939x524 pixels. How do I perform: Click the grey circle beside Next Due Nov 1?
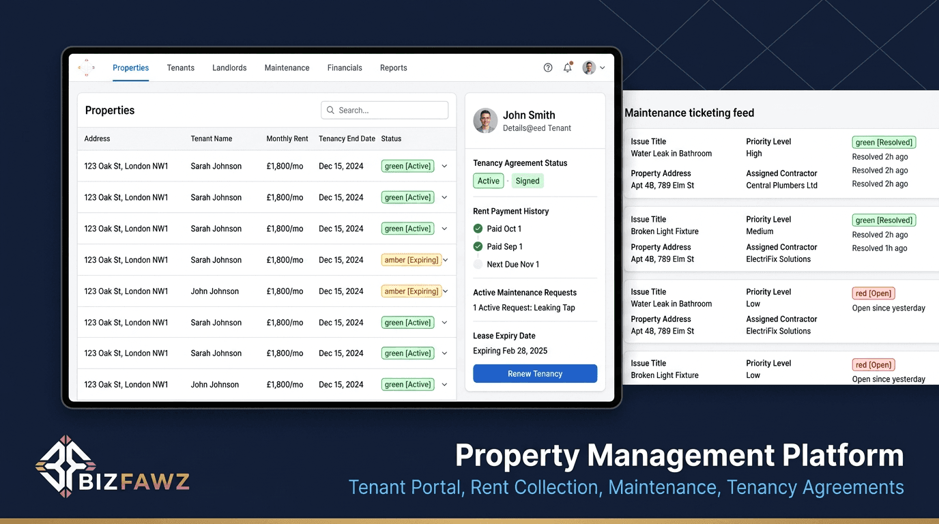click(478, 264)
